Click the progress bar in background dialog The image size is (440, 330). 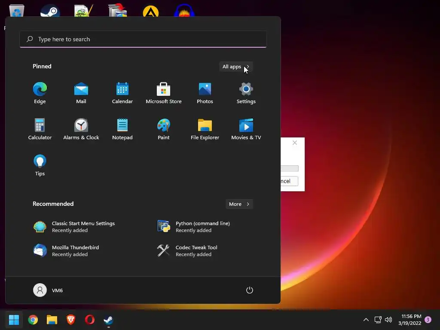(x=290, y=168)
